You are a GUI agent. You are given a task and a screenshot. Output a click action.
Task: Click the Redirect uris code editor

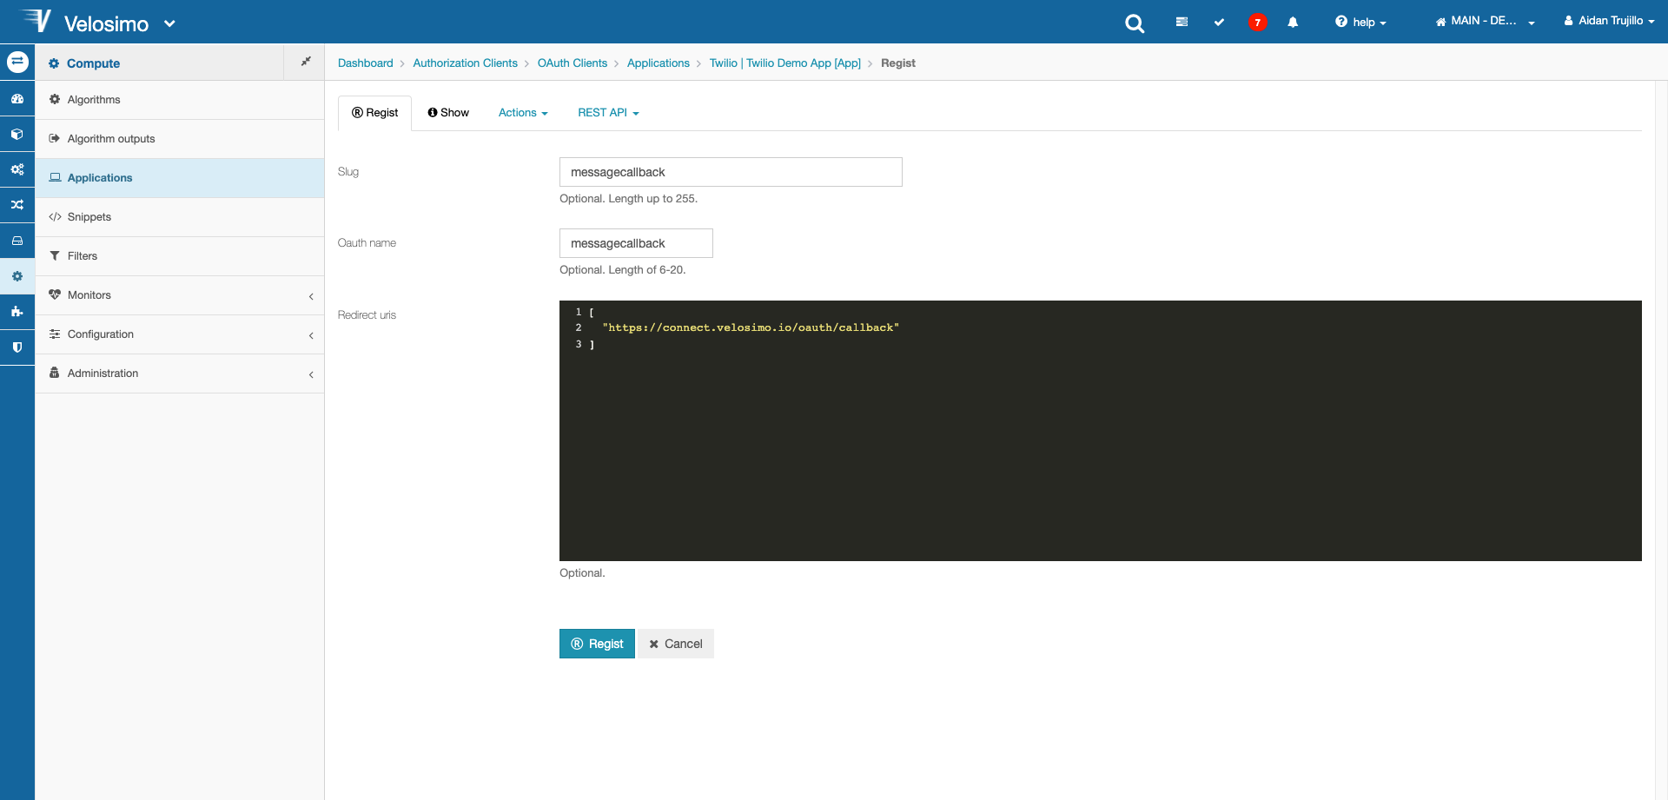1100,431
